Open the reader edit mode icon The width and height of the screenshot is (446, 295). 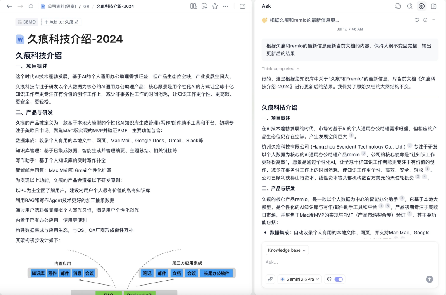click(193, 6)
